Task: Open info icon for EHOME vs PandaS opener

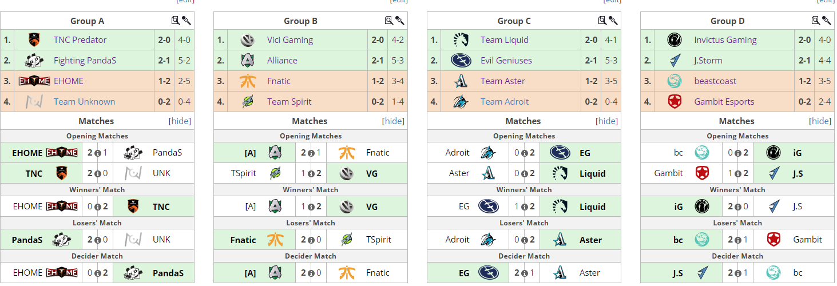Action: coord(98,153)
